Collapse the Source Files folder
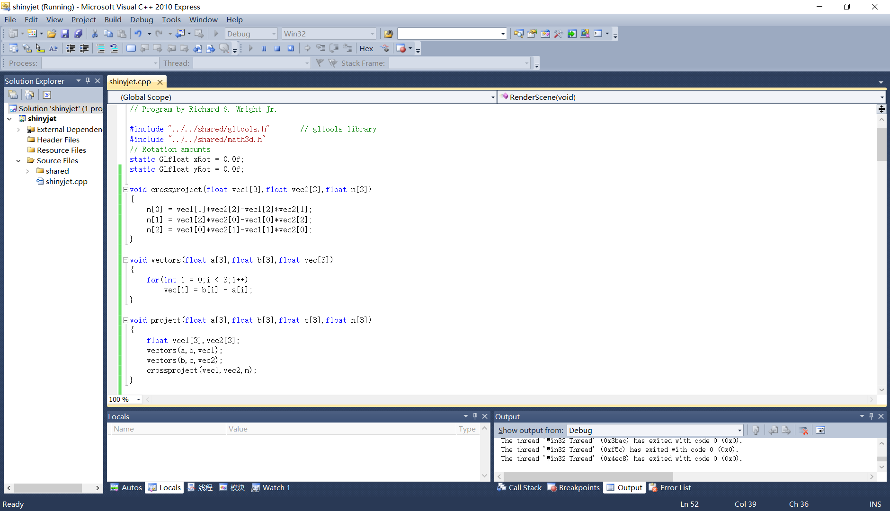 pos(18,160)
